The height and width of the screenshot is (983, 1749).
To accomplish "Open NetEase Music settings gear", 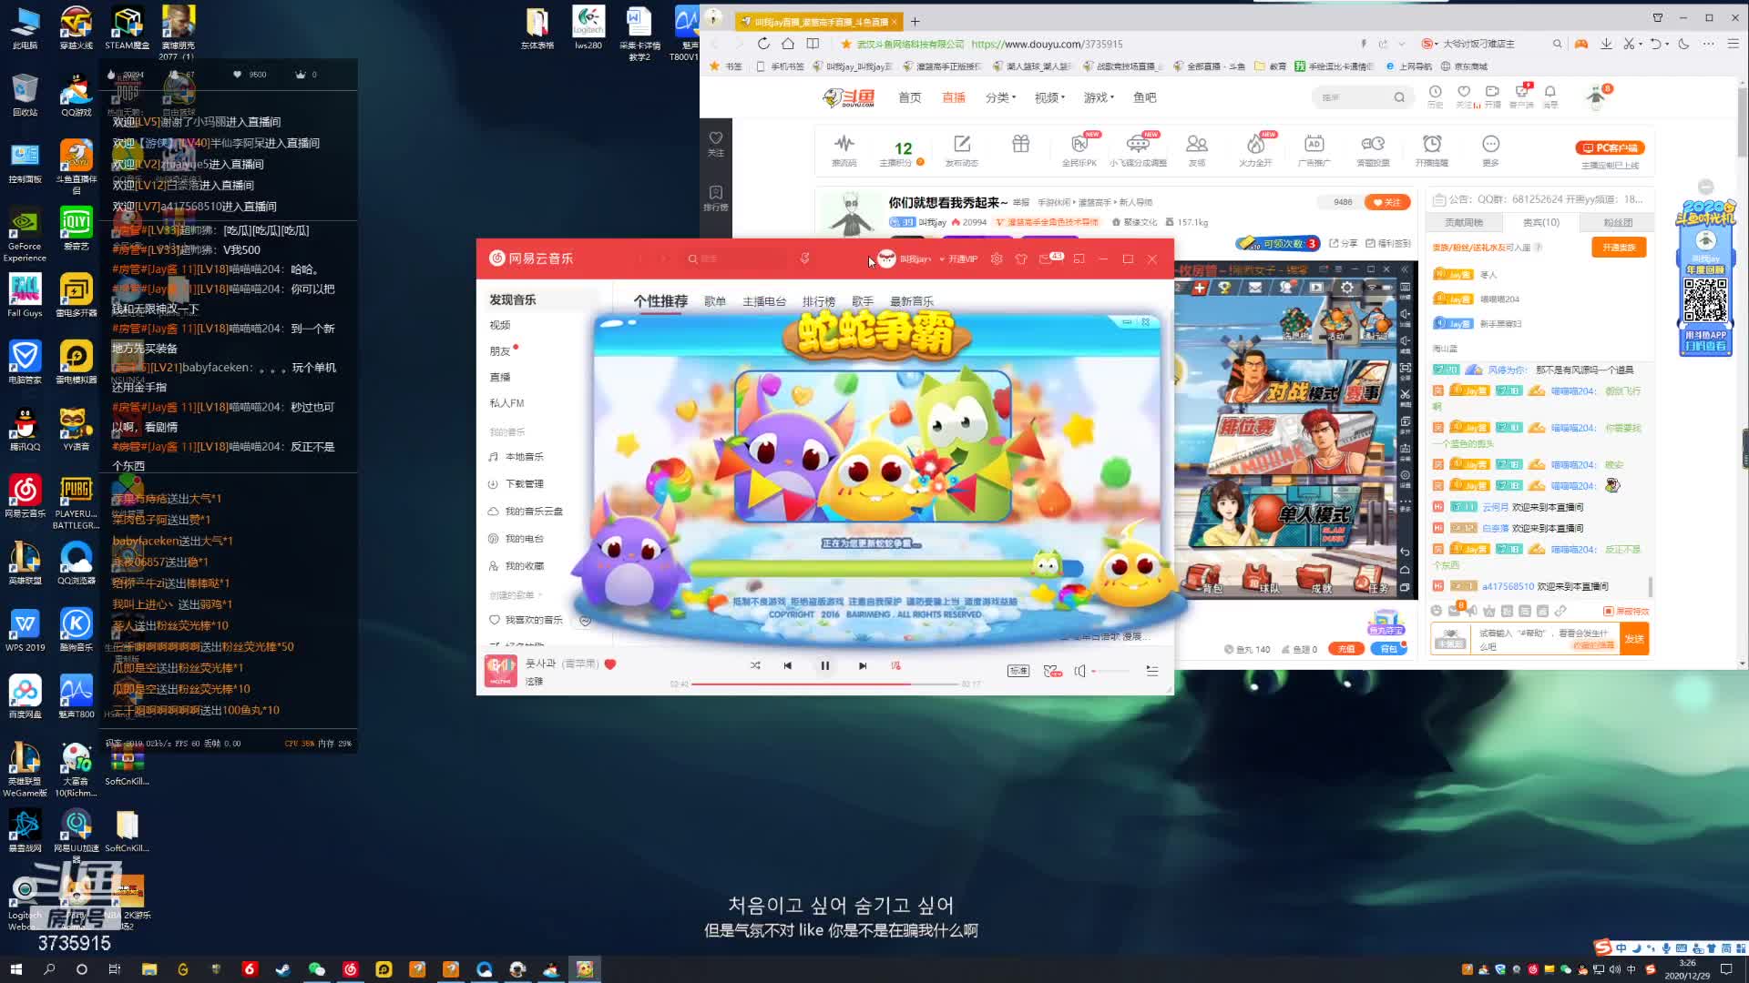I will (x=997, y=258).
